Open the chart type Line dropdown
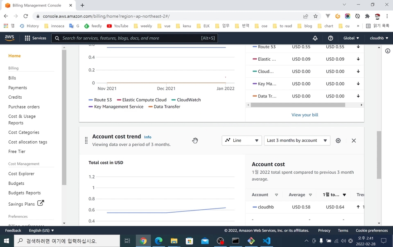 (242, 140)
